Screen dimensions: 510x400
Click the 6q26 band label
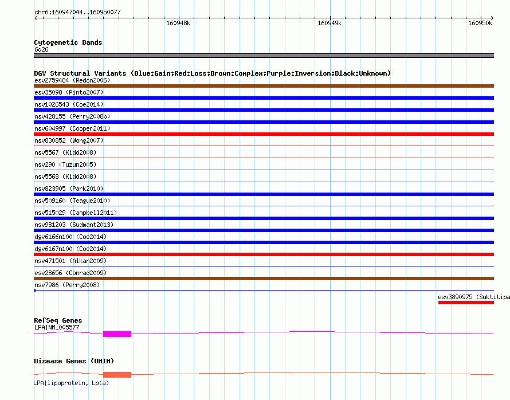point(41,49)
